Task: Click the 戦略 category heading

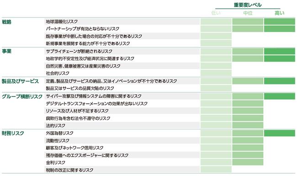Action: pos(7,22)
